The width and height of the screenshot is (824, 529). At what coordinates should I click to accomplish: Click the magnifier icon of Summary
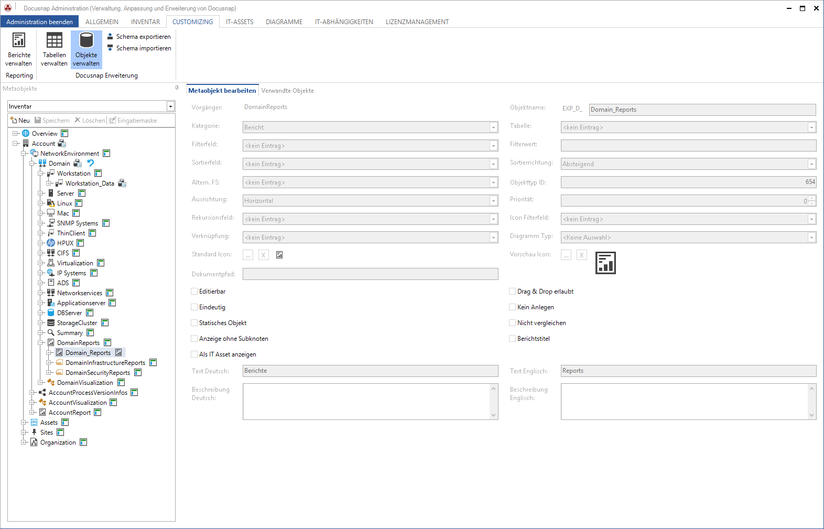coord(51,332)
